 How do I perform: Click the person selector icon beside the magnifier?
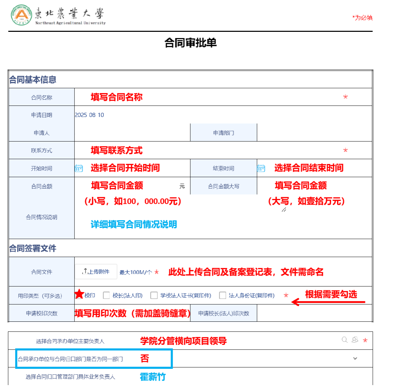click(355, 340)
